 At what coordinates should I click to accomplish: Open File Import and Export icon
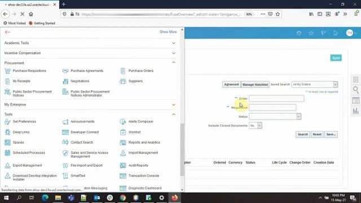coord(65,165)
